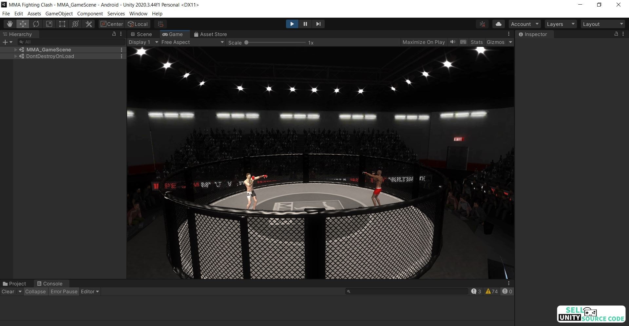The width and height of the screenshot is (629, 326).
Task: Click the Collapse button in Console
Action: 35,292
